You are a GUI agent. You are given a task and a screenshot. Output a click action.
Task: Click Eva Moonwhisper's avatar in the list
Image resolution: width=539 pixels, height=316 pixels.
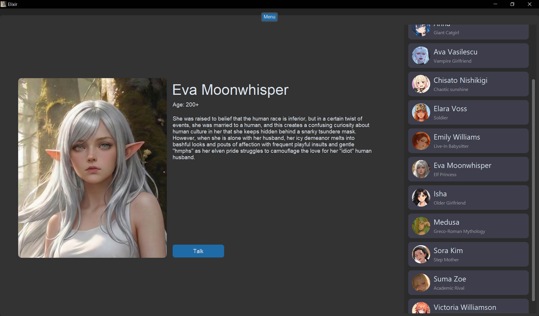click(421, 169)
